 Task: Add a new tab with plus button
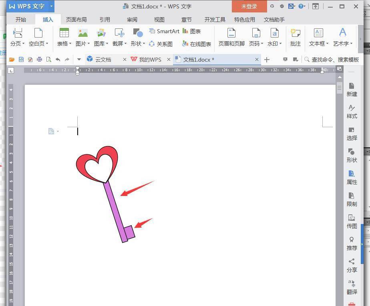tap(267, 60)
